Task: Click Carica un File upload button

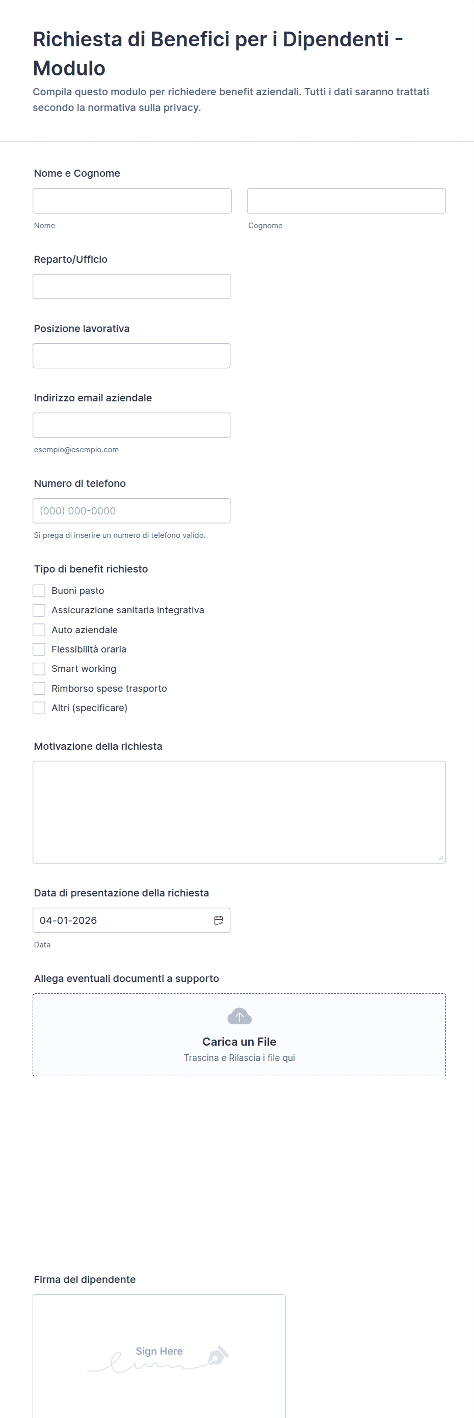Action: (x=239, y=1042)
